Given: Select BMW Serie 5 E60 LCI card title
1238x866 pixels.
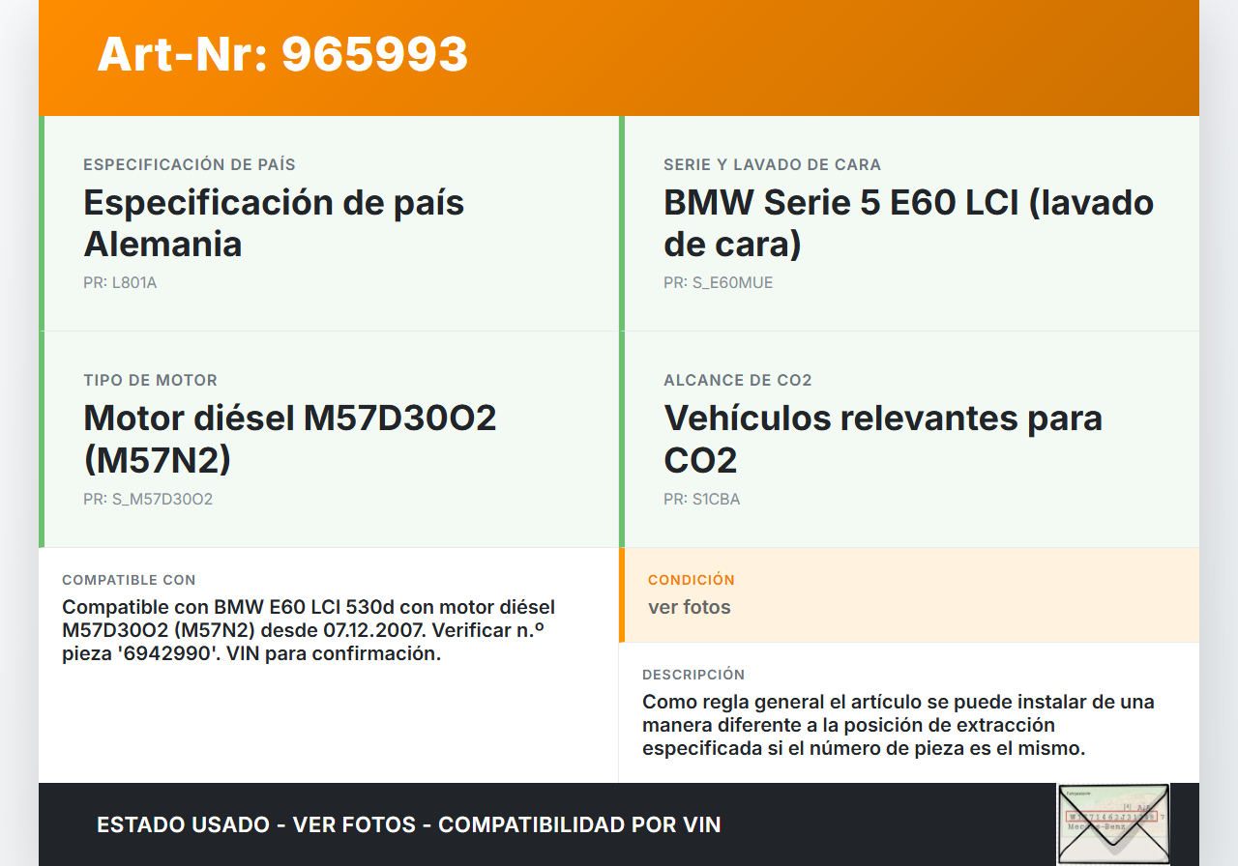Looking at the screenshot, I should click(907, 223).
